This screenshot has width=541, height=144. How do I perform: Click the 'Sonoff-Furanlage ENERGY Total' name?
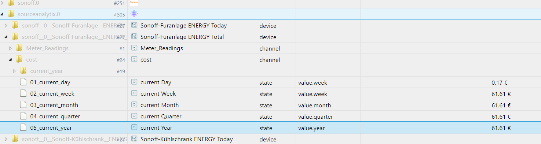[182, 37]
